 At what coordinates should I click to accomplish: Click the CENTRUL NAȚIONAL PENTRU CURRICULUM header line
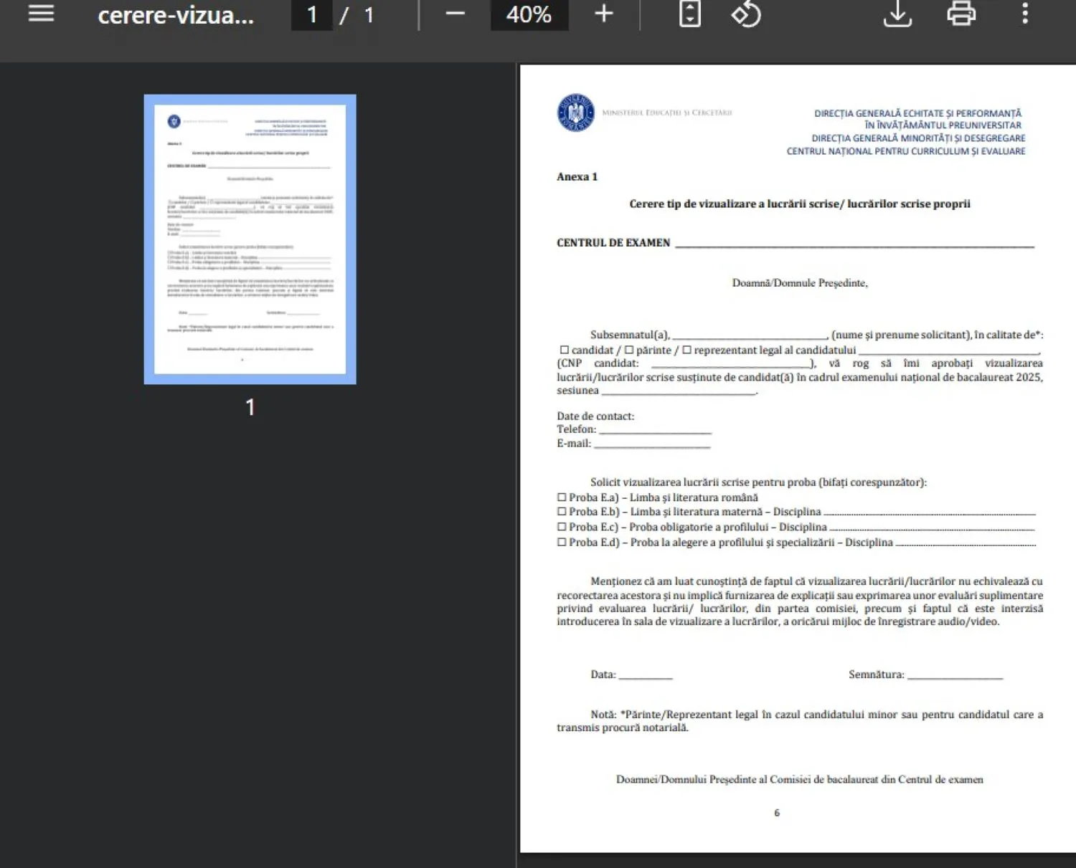[906, 151]
